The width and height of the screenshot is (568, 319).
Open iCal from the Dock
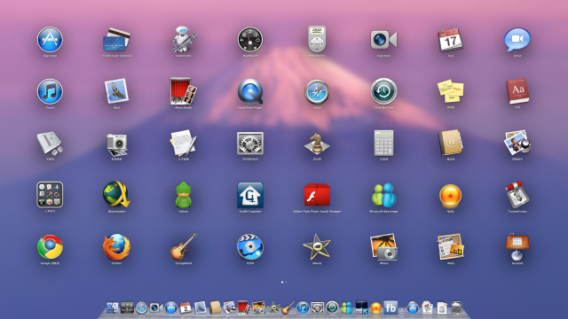point(185,307)
